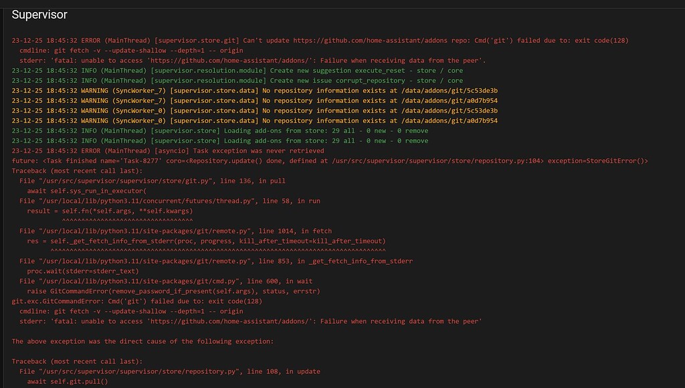
Task: Click the SyncWorker_0 warning for /data/addons/git/5c53de3b
Action: [254, 110]
